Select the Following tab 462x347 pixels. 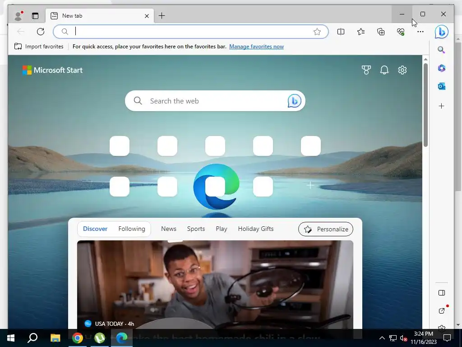pyautogui.click(x=132, y=229)
